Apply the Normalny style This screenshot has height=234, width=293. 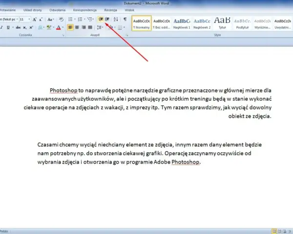(x=142, y=23)
